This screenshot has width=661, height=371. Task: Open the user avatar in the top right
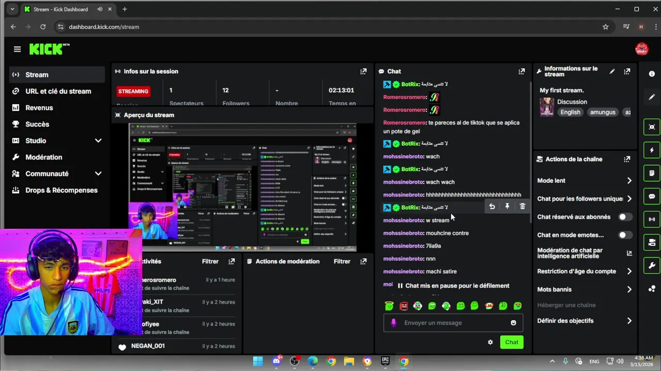click(641, 49)
